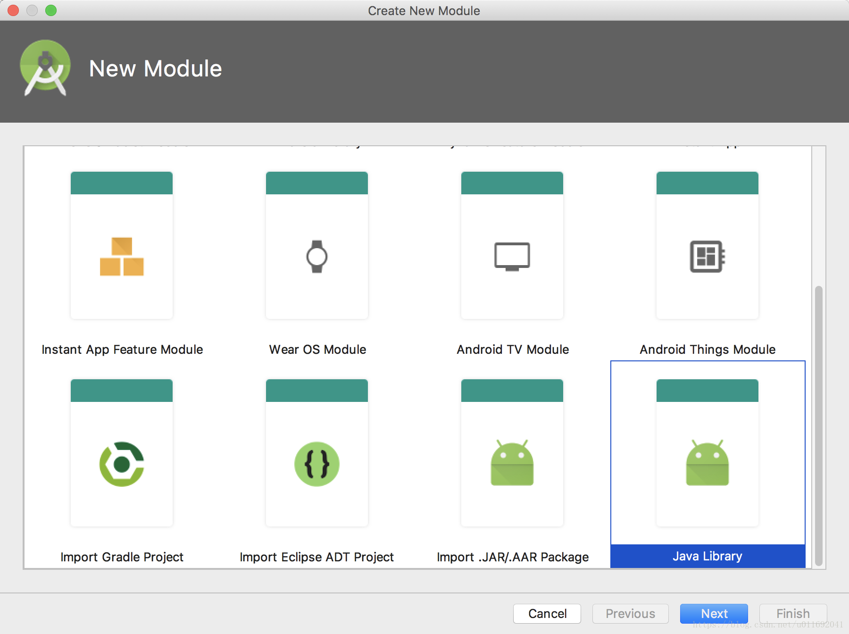Click the Java Library android icon
The image size is (849, 634).
click(x=707, y=463)
